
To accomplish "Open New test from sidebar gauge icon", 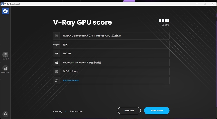I will (x=5, y=55).
